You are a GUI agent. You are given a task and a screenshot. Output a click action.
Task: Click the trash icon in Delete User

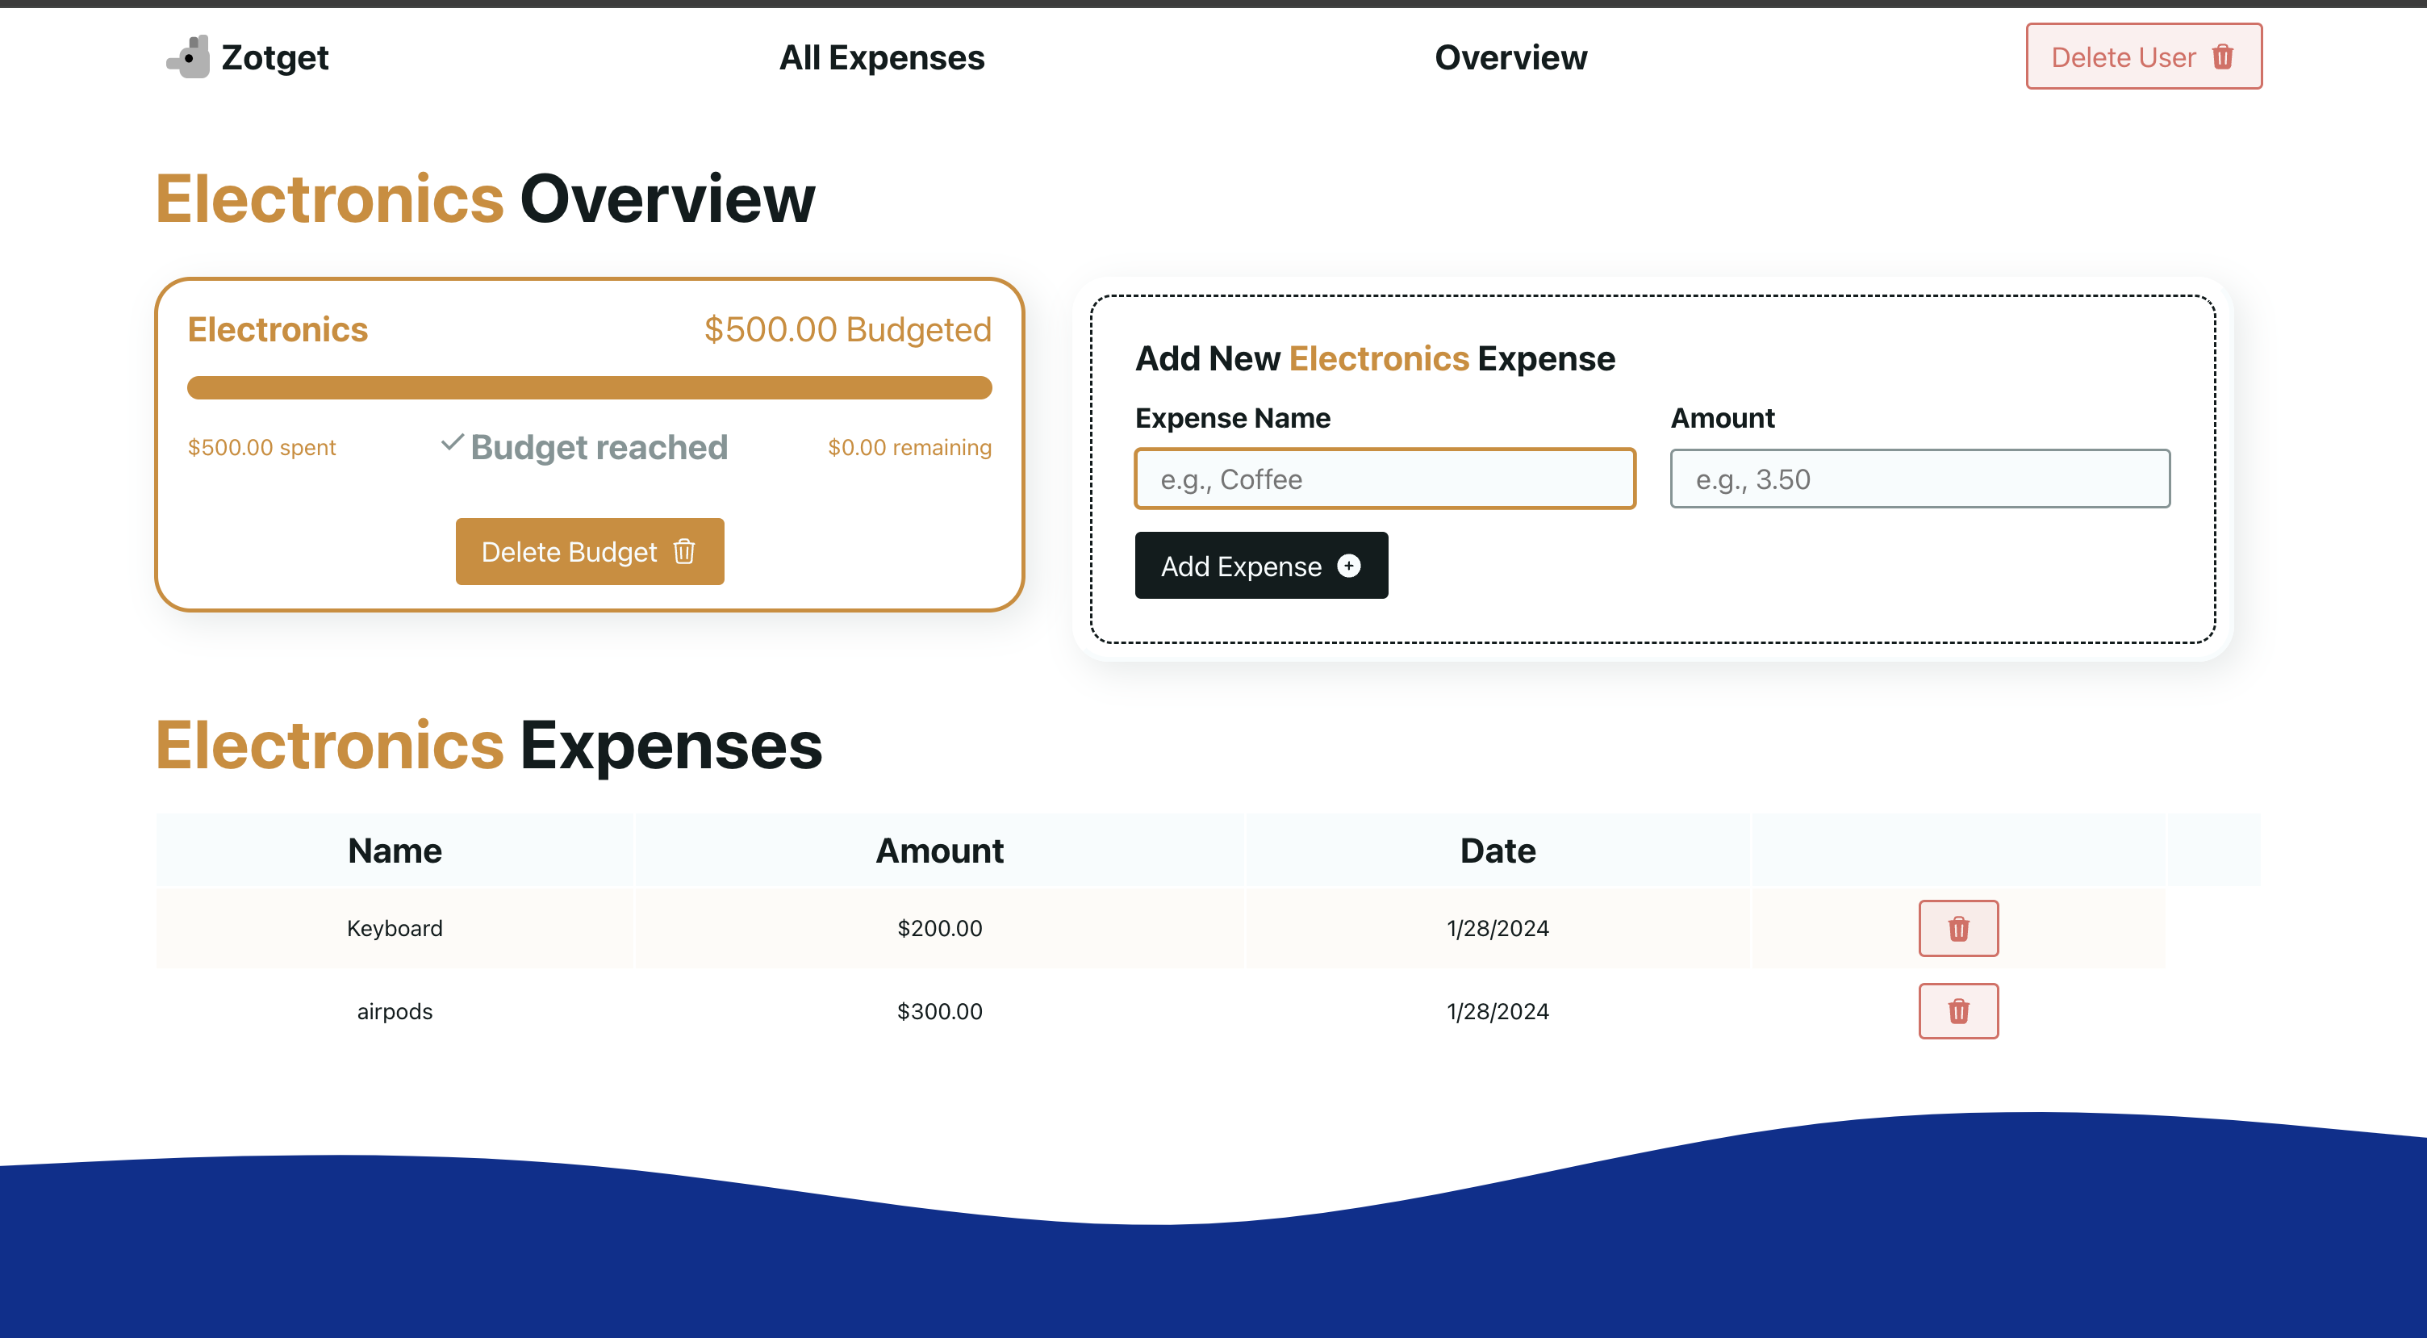(2223, 57)
